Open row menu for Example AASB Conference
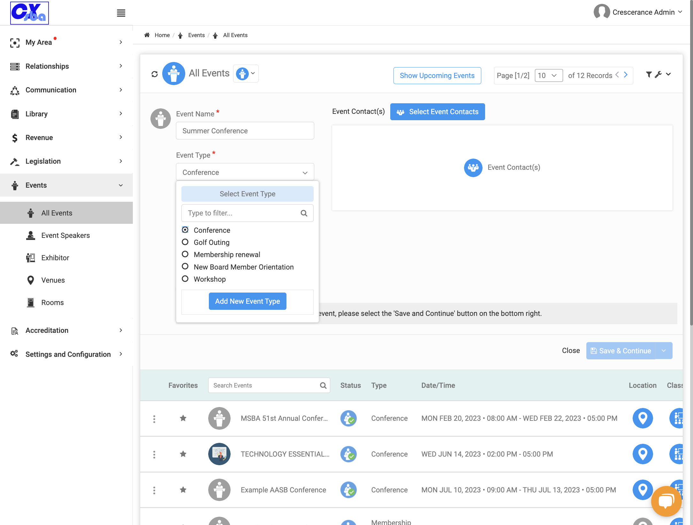The image size is (693, 525). point(154,490)
